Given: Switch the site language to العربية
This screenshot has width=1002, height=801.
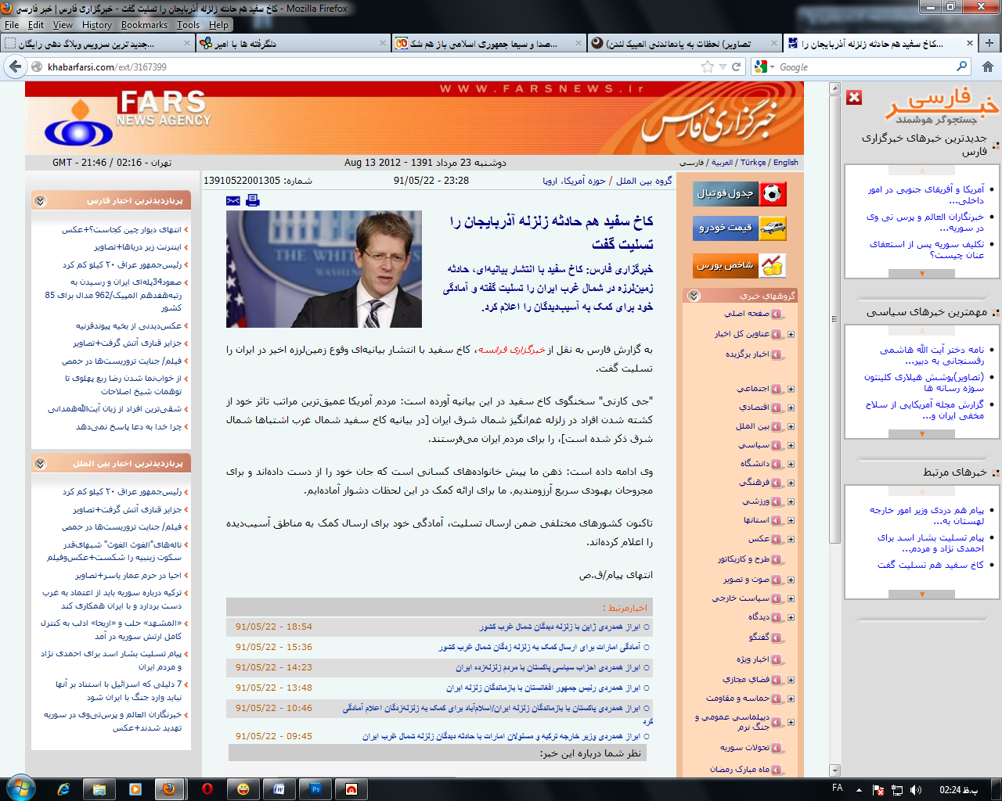Looking at the screenshot, I should coord(723,163).
